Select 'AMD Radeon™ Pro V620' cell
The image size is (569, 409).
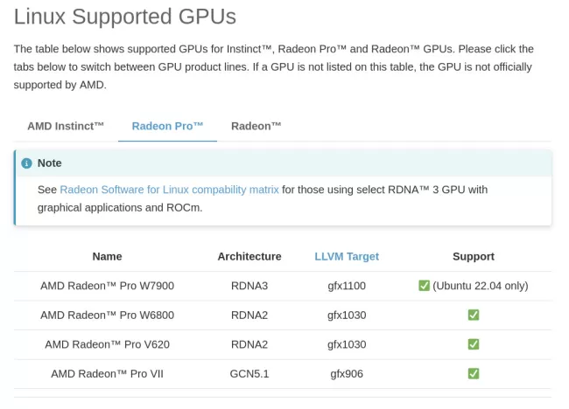(107, 344)
